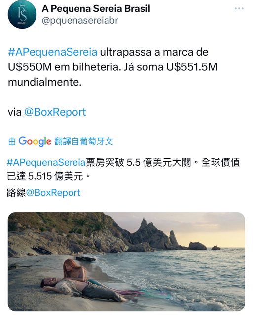Open @BoxReport mention after 路線
Viewport: 253px width, 315px height.
coord(53,193)
